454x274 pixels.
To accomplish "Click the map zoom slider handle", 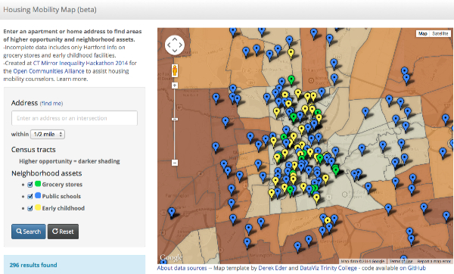I will pyautogui.click(x=175, y=120).
